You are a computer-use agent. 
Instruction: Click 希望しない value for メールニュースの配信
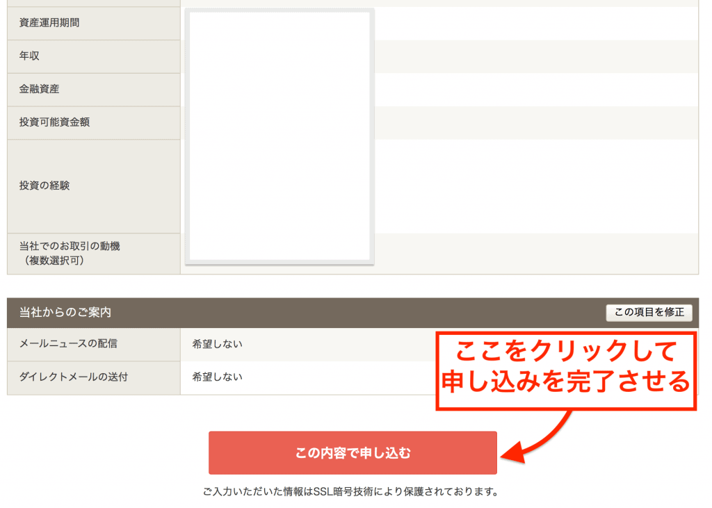click(x=217, y=344)
